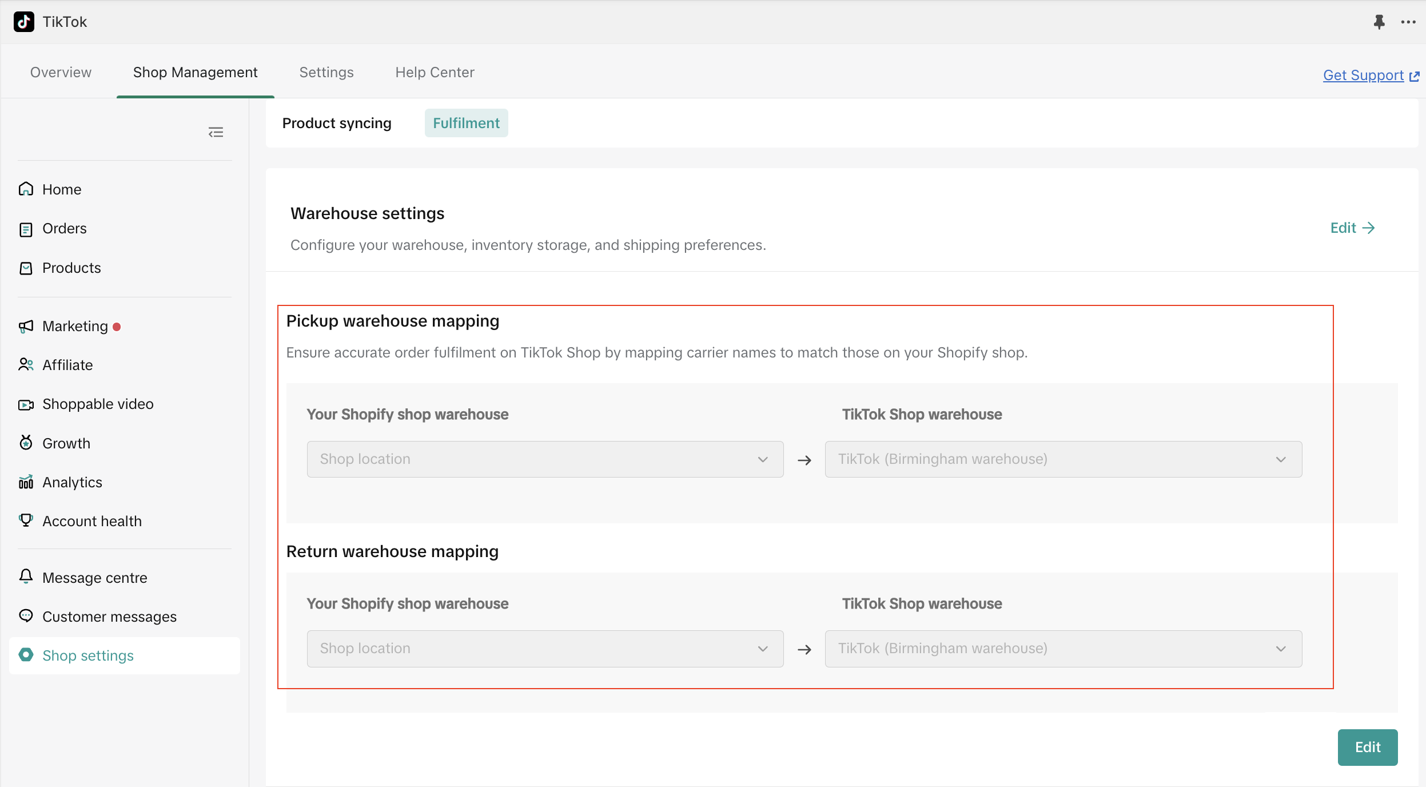Switch to the Overview tab
This screenshot has width=1426, height=787.
tap(61, 72)
